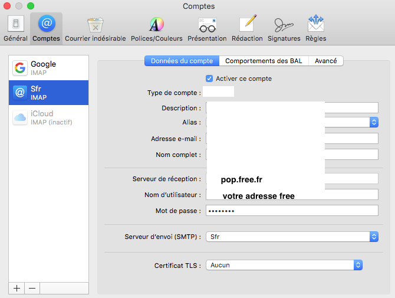This screenshot has height=298, width=395.
Task: Open Courrier indésirable preferences
Action: pos(95,29)
